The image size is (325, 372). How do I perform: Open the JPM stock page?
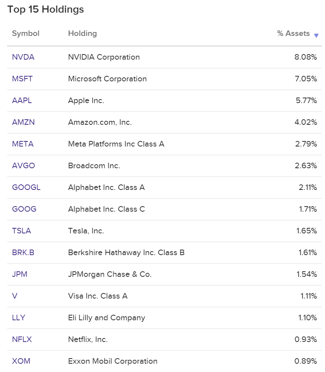19,274
